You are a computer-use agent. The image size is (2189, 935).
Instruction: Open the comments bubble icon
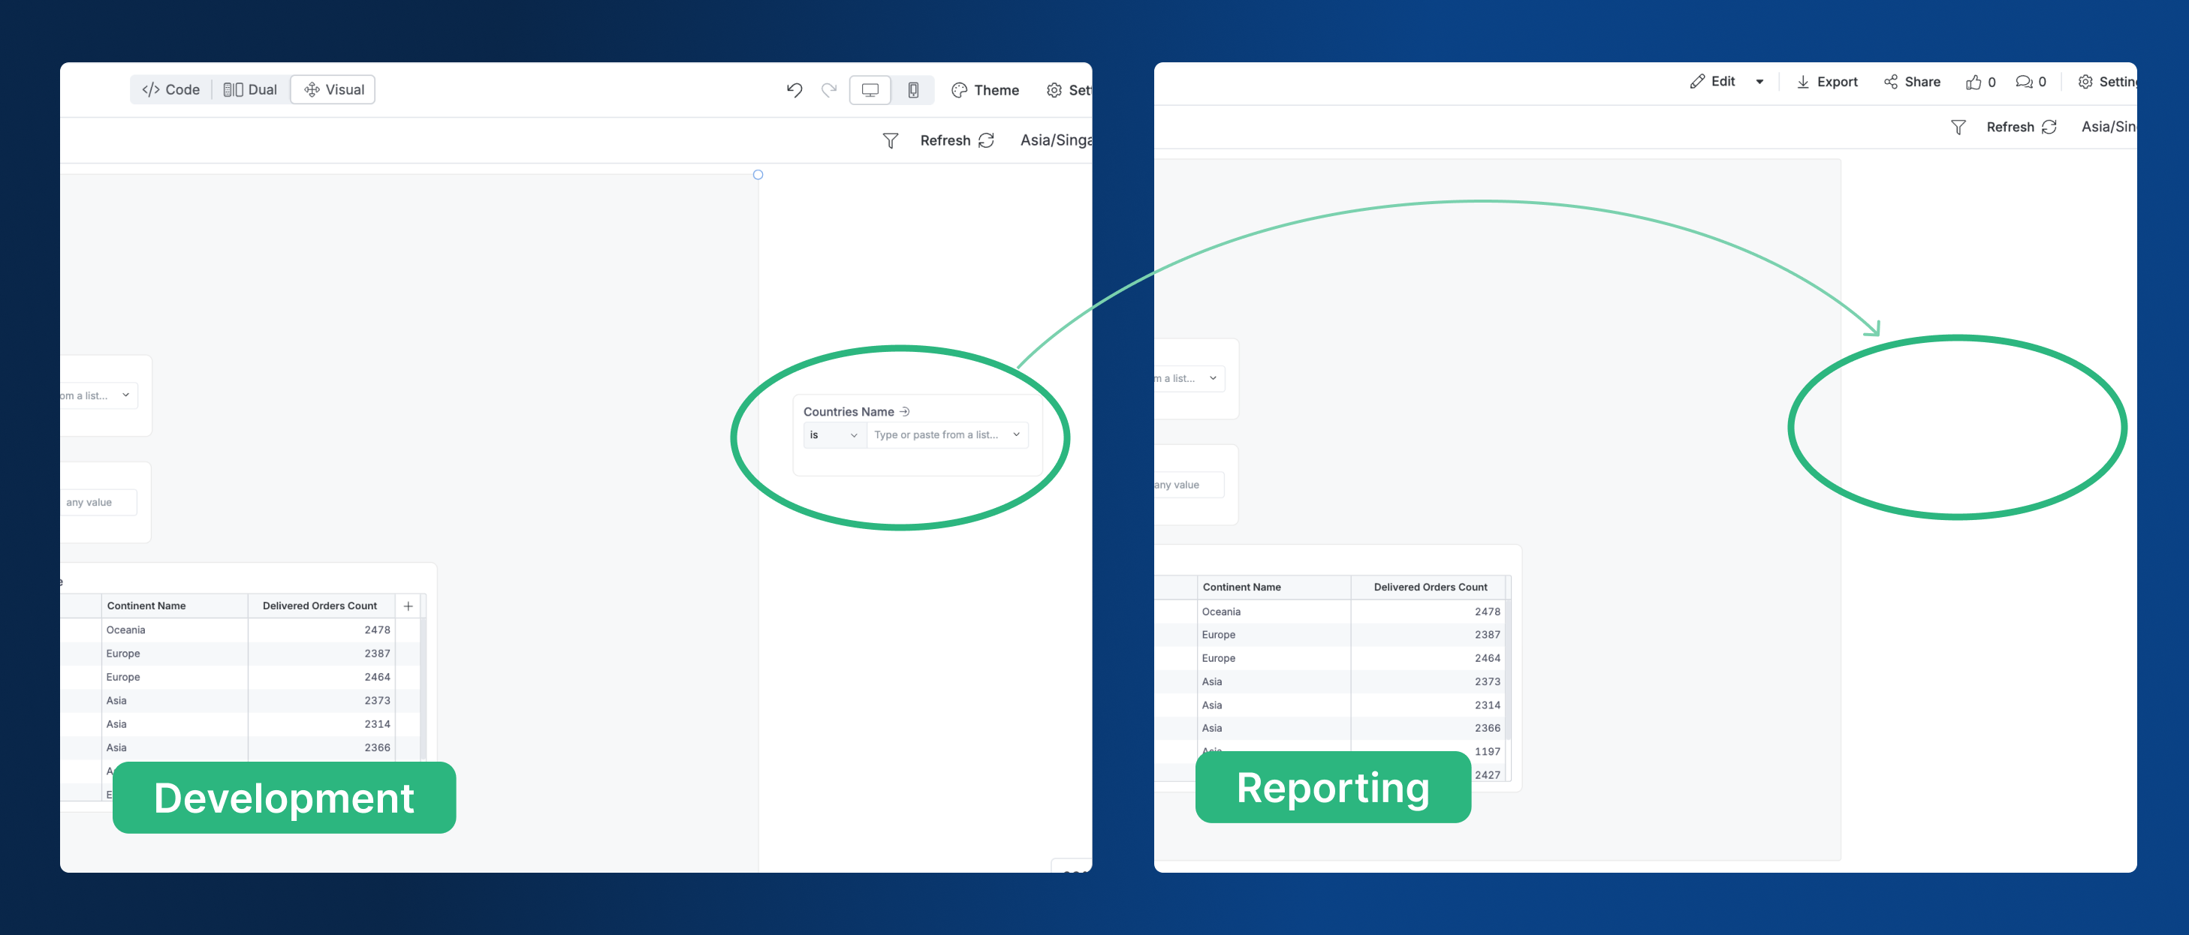pos(2023,83)
